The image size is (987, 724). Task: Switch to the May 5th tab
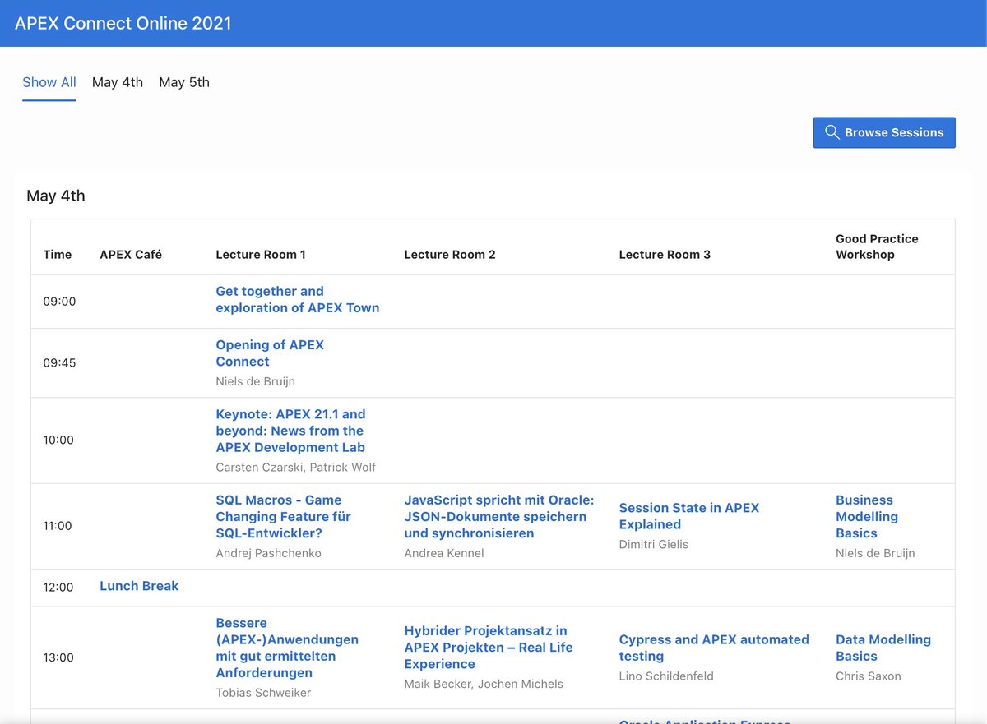coord(184,82)
